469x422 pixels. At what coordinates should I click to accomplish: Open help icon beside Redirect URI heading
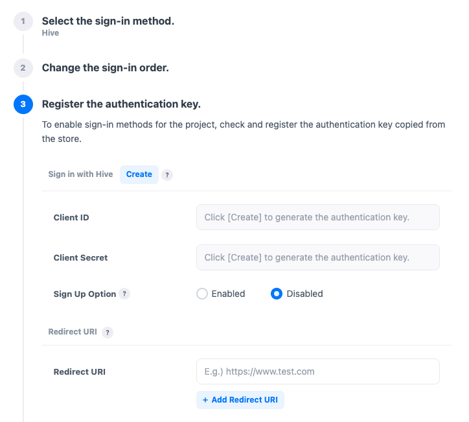[108, 332]
